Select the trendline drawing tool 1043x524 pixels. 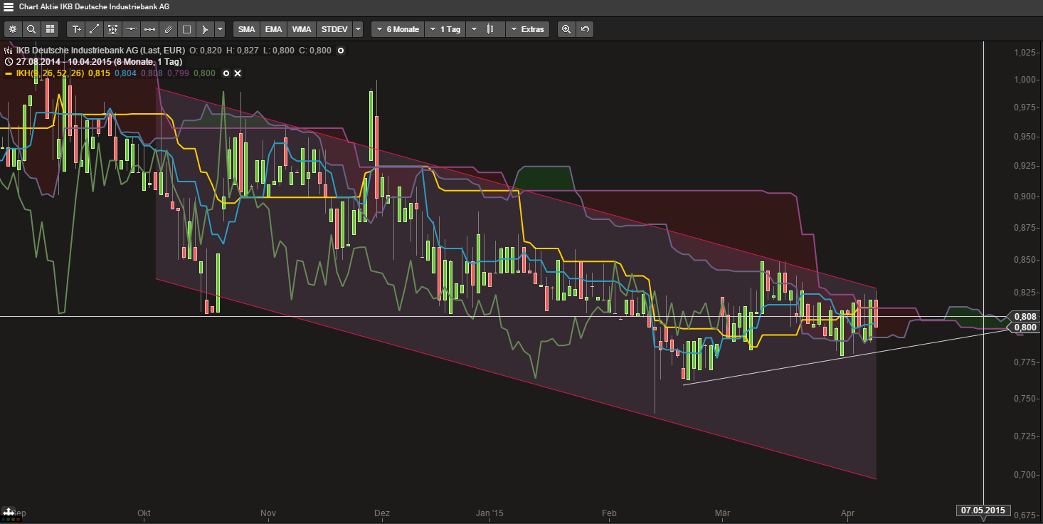click(x=95, y=29)
